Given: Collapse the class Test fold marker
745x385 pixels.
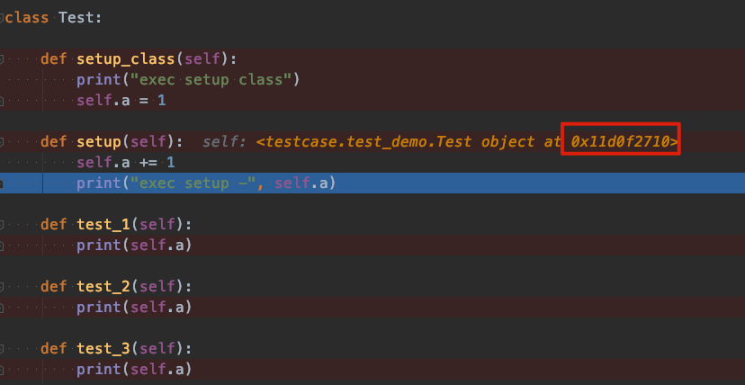Looking at the screenshot, I should [2, 19].
